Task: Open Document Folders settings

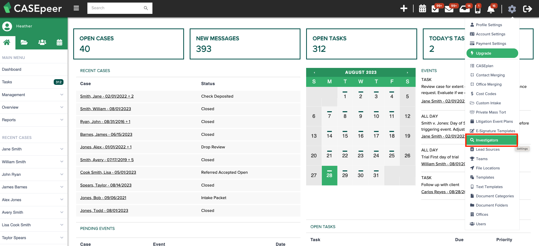Action: pyautogui.click(x=492, y=205)
